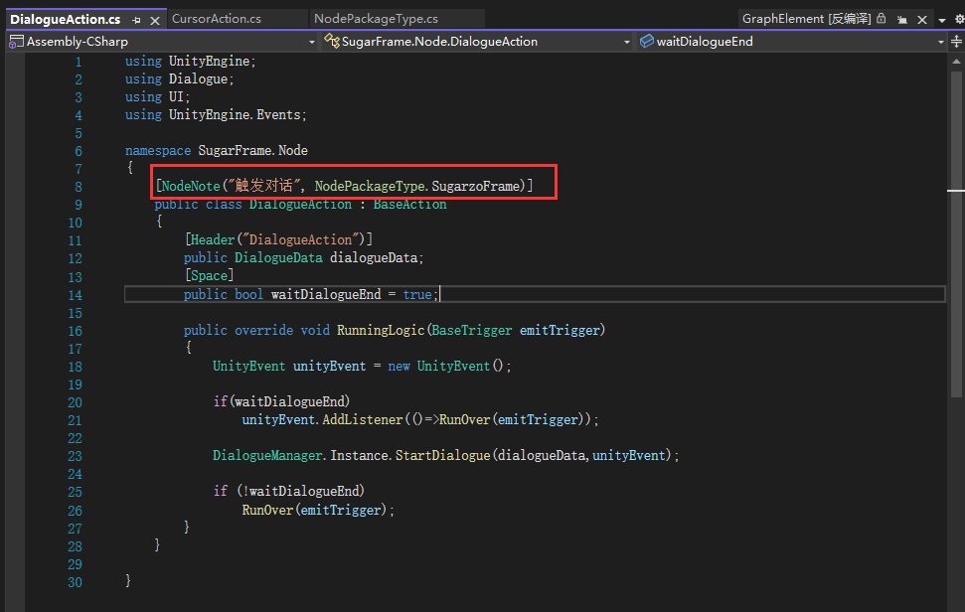Click the NodeNote attribute name
The image size is (965, 612).
(x=191, y=186)
